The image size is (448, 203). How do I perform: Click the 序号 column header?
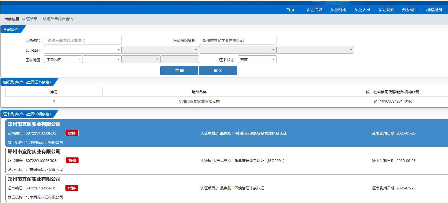click(54, 92)
